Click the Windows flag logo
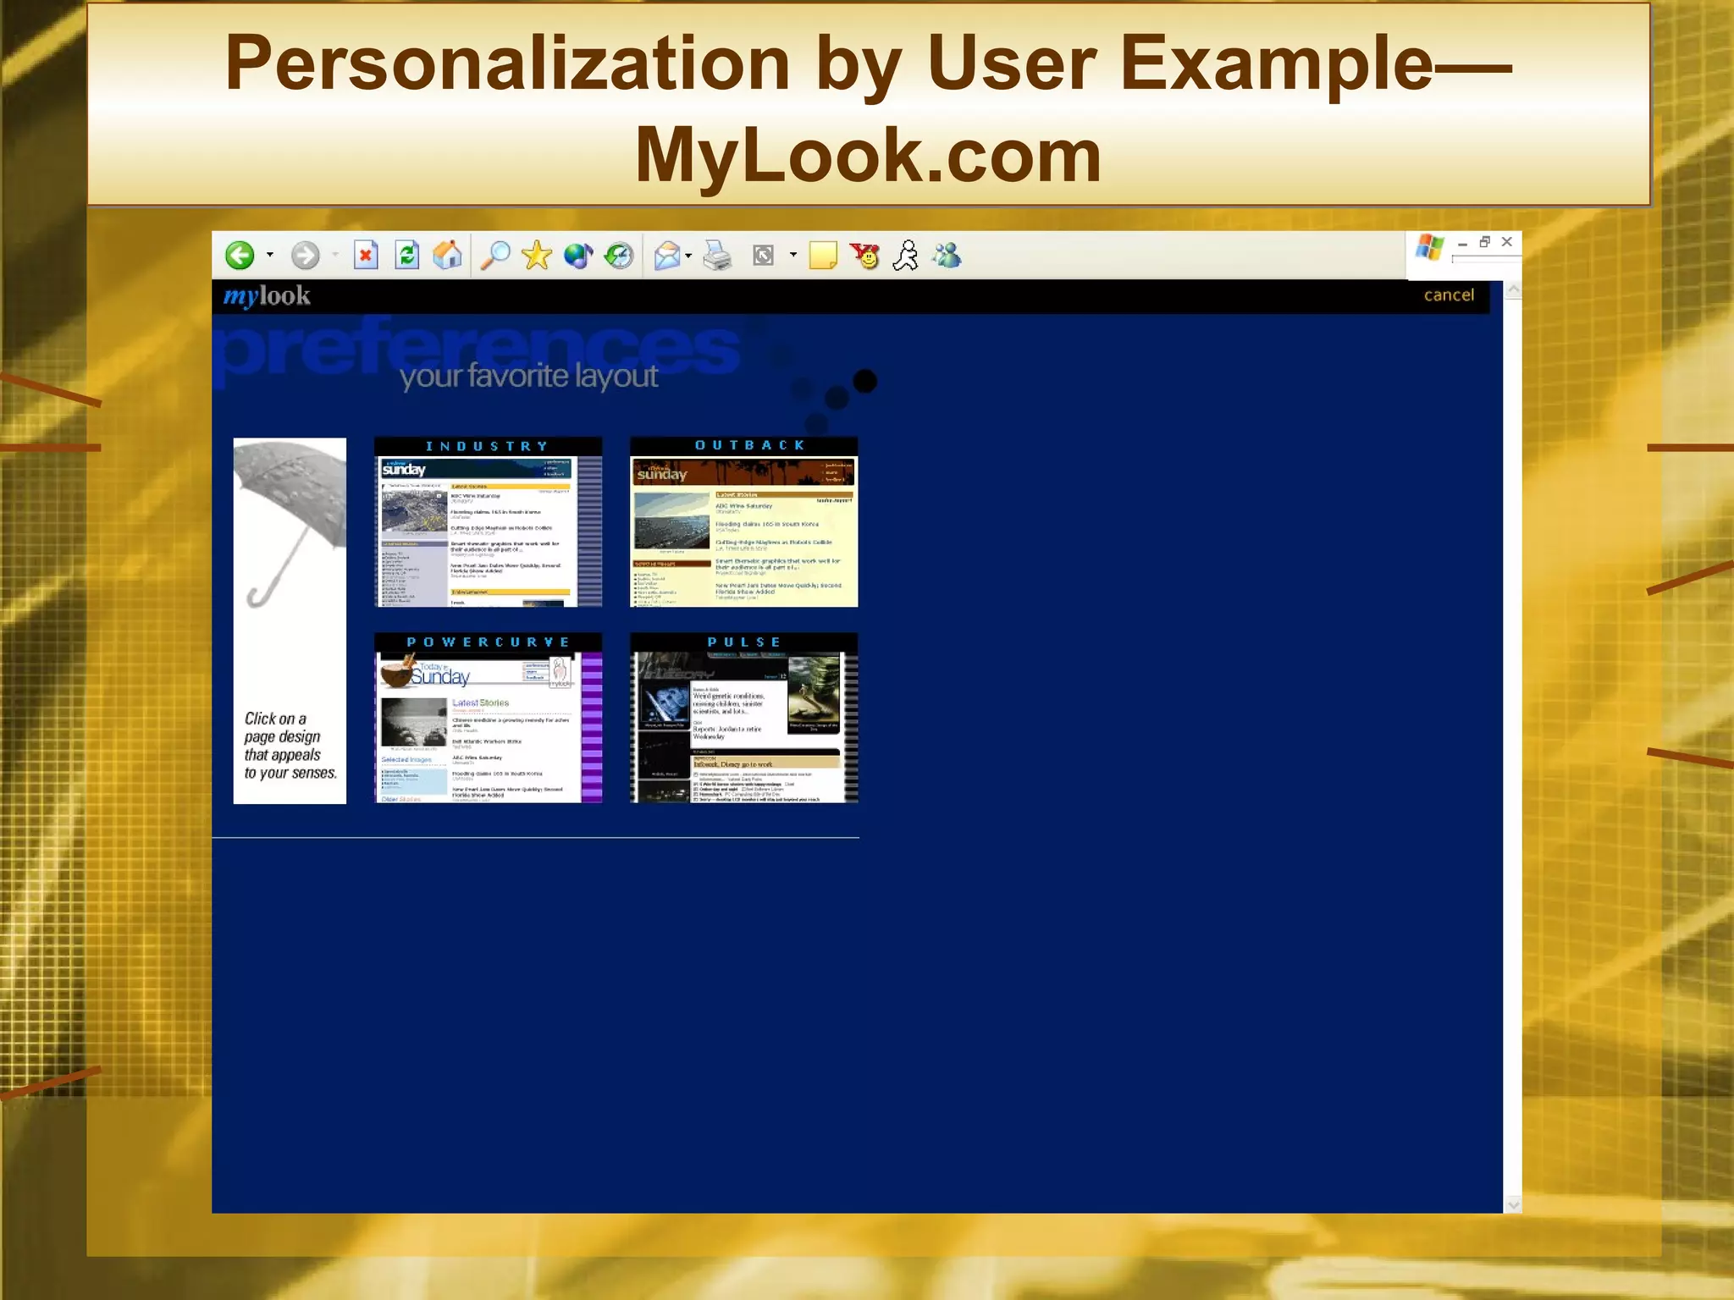The image size is (1734, 1300). (x=1429, y=248)
